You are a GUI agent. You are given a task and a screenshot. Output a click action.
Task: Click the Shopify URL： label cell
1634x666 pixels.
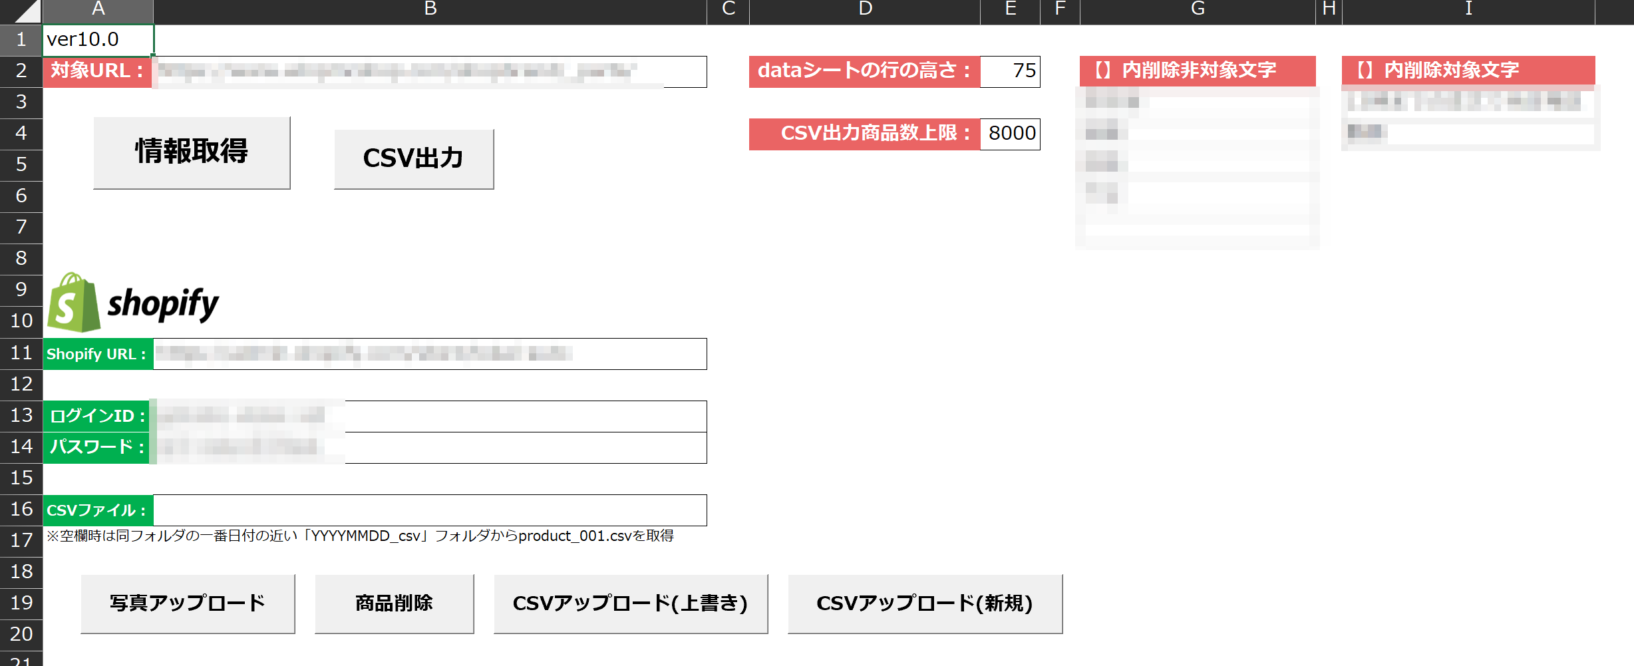click(x=98, y=354)
